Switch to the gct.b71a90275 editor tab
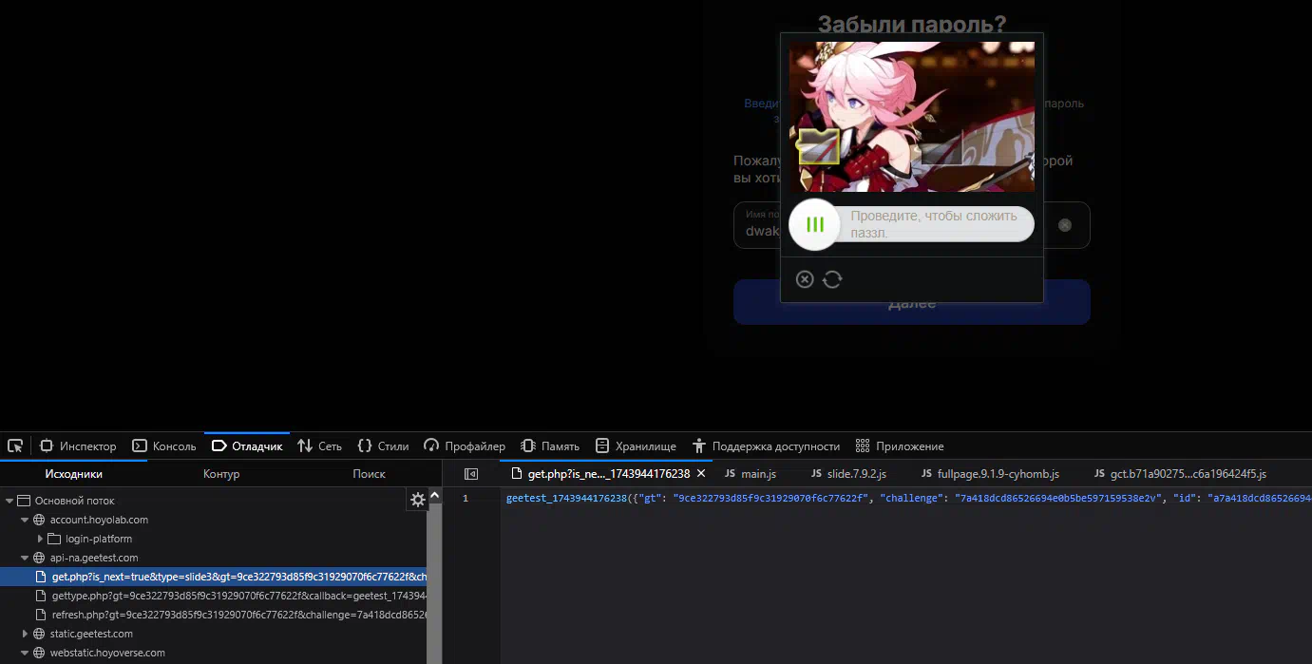This screenshot has height=664, width=1312. (x=1181, y=473)
